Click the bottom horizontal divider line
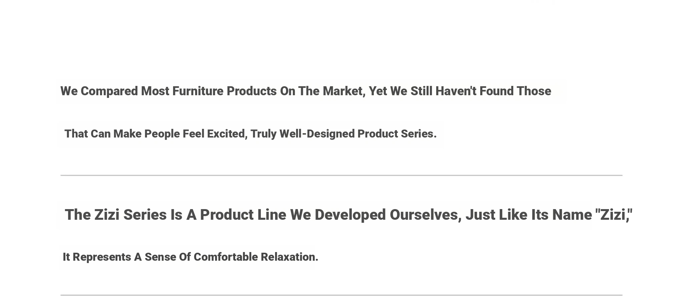Image resolution: width=683 pixels, height=300 pixels. click(341, 295)
